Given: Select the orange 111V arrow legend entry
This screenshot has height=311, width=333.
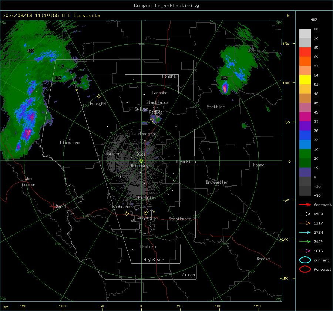Looking at the screenshot, I should tap(305, 223).
